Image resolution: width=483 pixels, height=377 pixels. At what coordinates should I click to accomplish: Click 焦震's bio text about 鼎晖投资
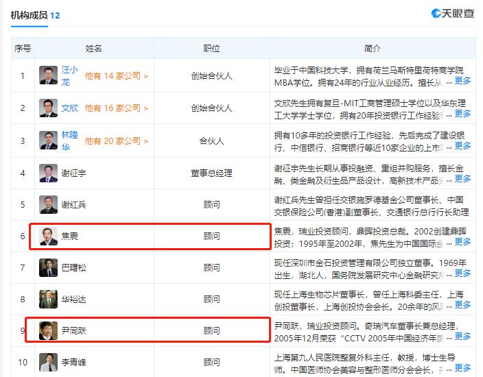click(x=370, y=237)
